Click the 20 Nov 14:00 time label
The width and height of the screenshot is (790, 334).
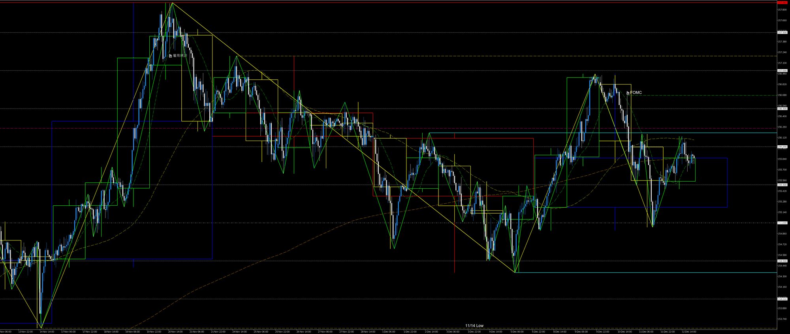tap(175, 332)
